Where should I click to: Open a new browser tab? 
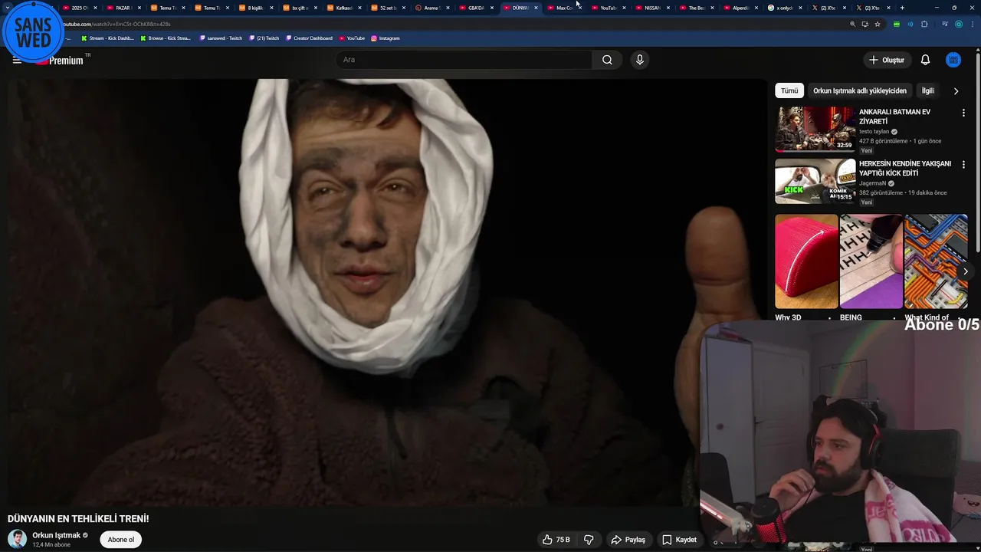pyautogui.click(x=902, y=8)
